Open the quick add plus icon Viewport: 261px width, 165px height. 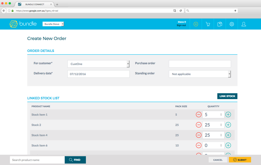[196, 24]
